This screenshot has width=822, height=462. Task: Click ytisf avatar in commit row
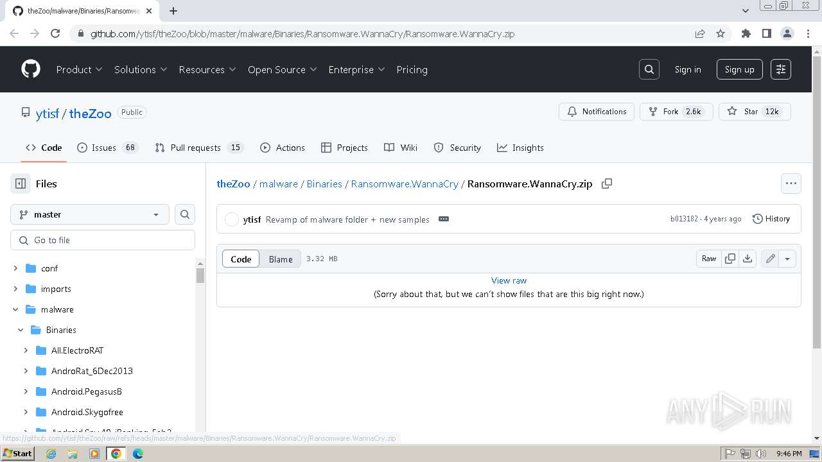tap(232, 219)
